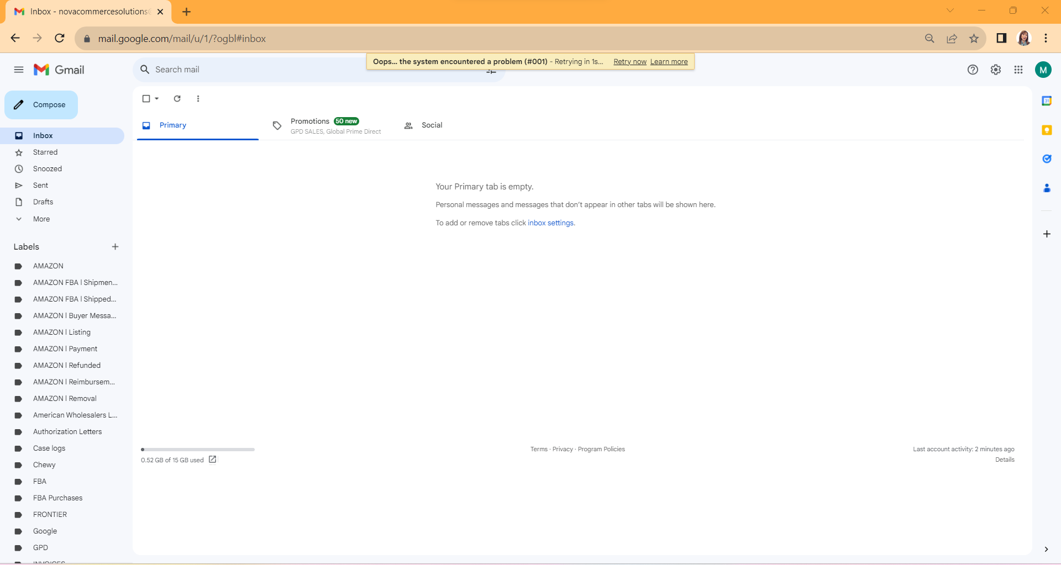
Task: Open Chrome three-dot menu
Action: pos(1046,38)
